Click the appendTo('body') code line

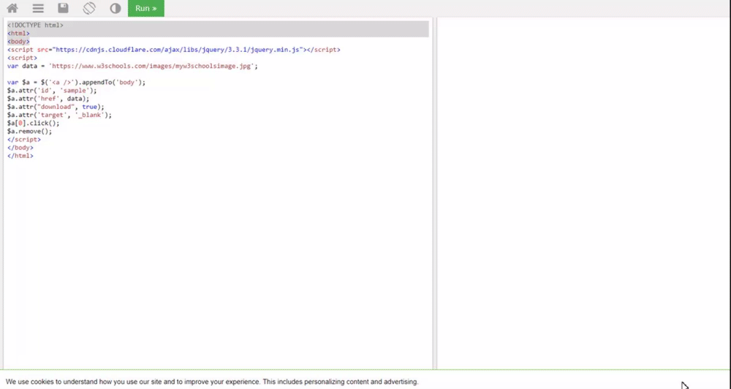click(77, 83)
